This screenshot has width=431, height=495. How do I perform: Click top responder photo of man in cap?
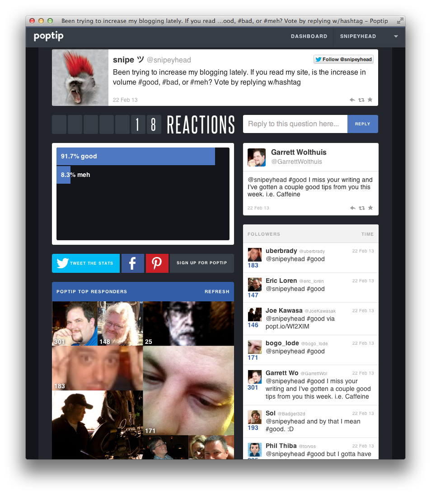pyautogui.click(x=98, y=425)
